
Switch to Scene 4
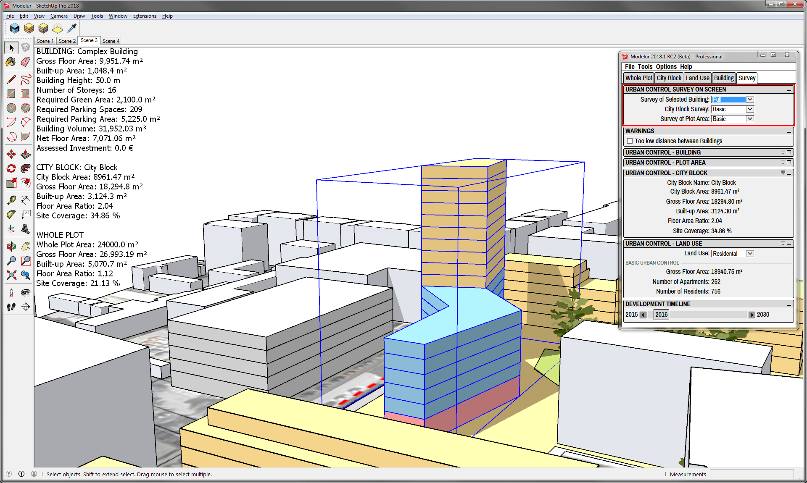point(111,40)
